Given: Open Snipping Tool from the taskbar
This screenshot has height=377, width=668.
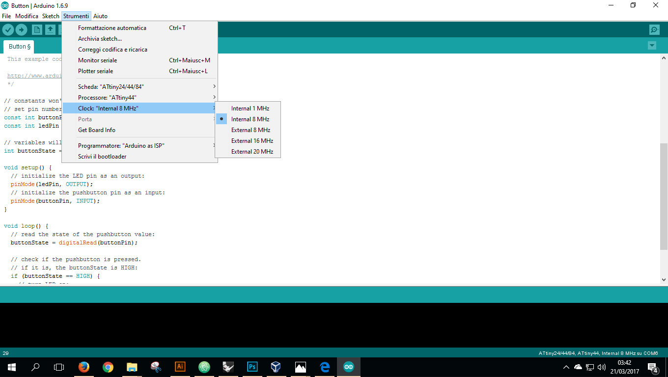Looking at the screenshot, I should point(156,367).
